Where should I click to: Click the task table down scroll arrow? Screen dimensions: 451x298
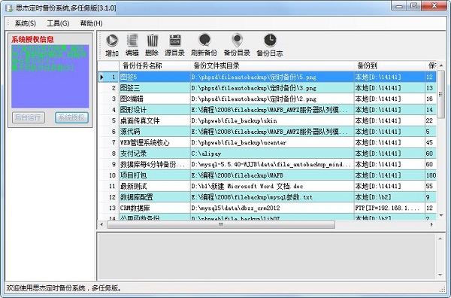click(441, 215)
